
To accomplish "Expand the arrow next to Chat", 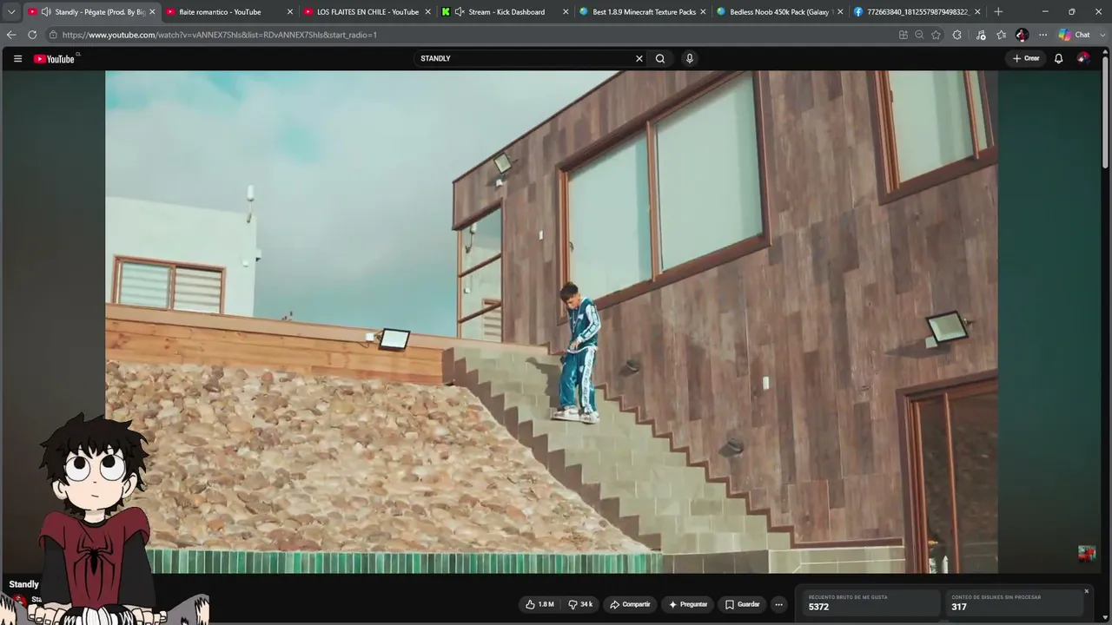I will [x=1101, y=35].
